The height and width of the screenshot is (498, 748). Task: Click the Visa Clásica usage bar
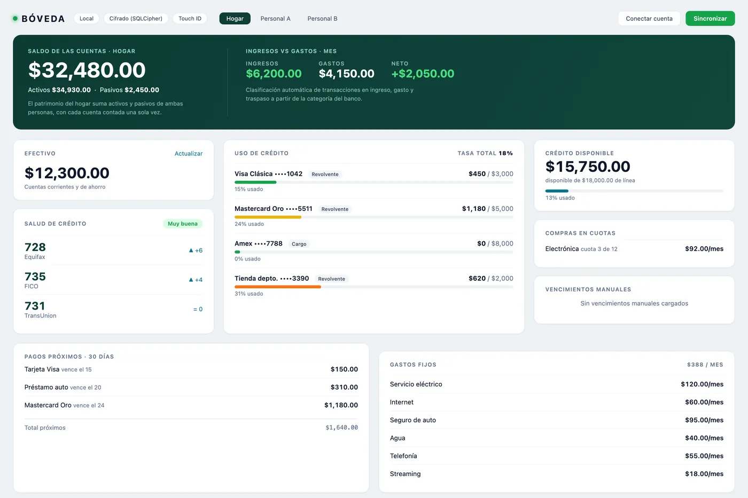click(x=374, y=183)
